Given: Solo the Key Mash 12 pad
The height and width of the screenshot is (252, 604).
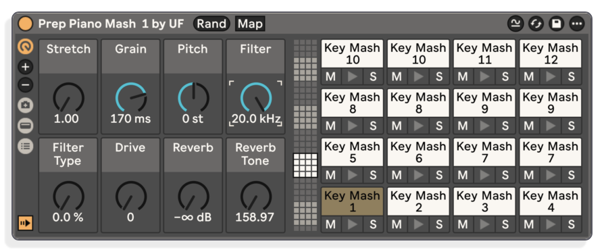Looking at the screenshot, I should click(x=572, y=76).
